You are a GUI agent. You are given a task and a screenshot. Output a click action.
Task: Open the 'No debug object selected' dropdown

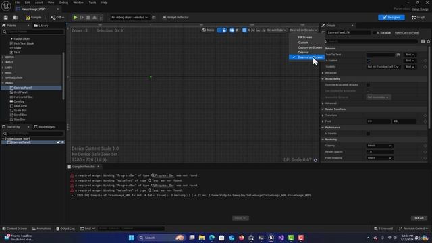point(130,18)
